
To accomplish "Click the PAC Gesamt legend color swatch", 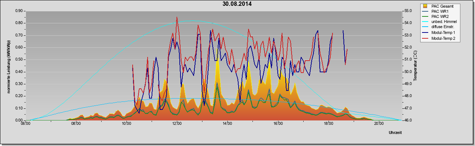I will point(426,6).
